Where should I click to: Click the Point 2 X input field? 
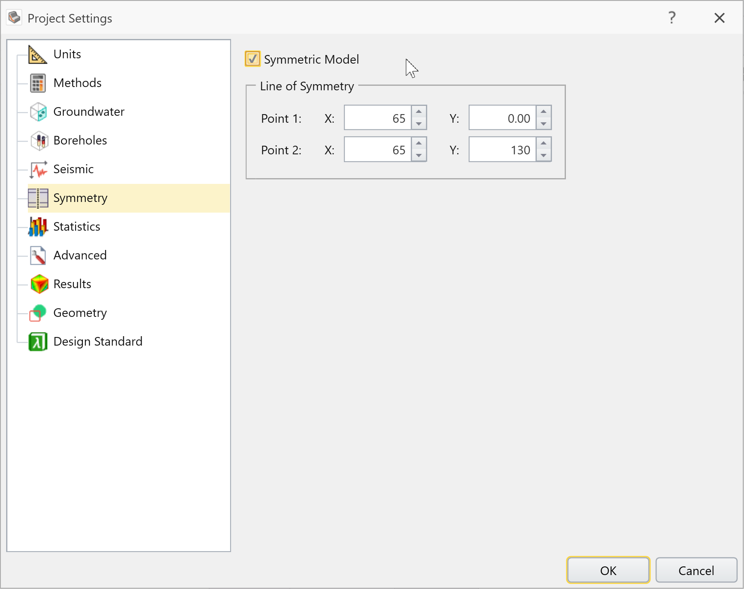(378, 150)
